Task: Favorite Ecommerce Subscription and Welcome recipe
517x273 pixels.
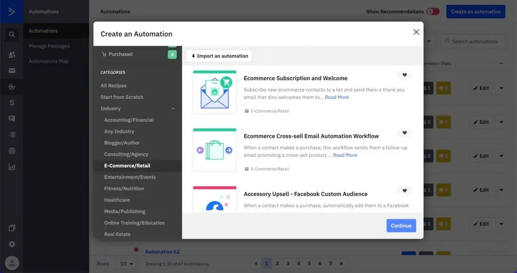Action: point(404,75)
